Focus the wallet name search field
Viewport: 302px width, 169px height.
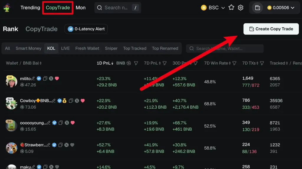(x=224, y=49)
